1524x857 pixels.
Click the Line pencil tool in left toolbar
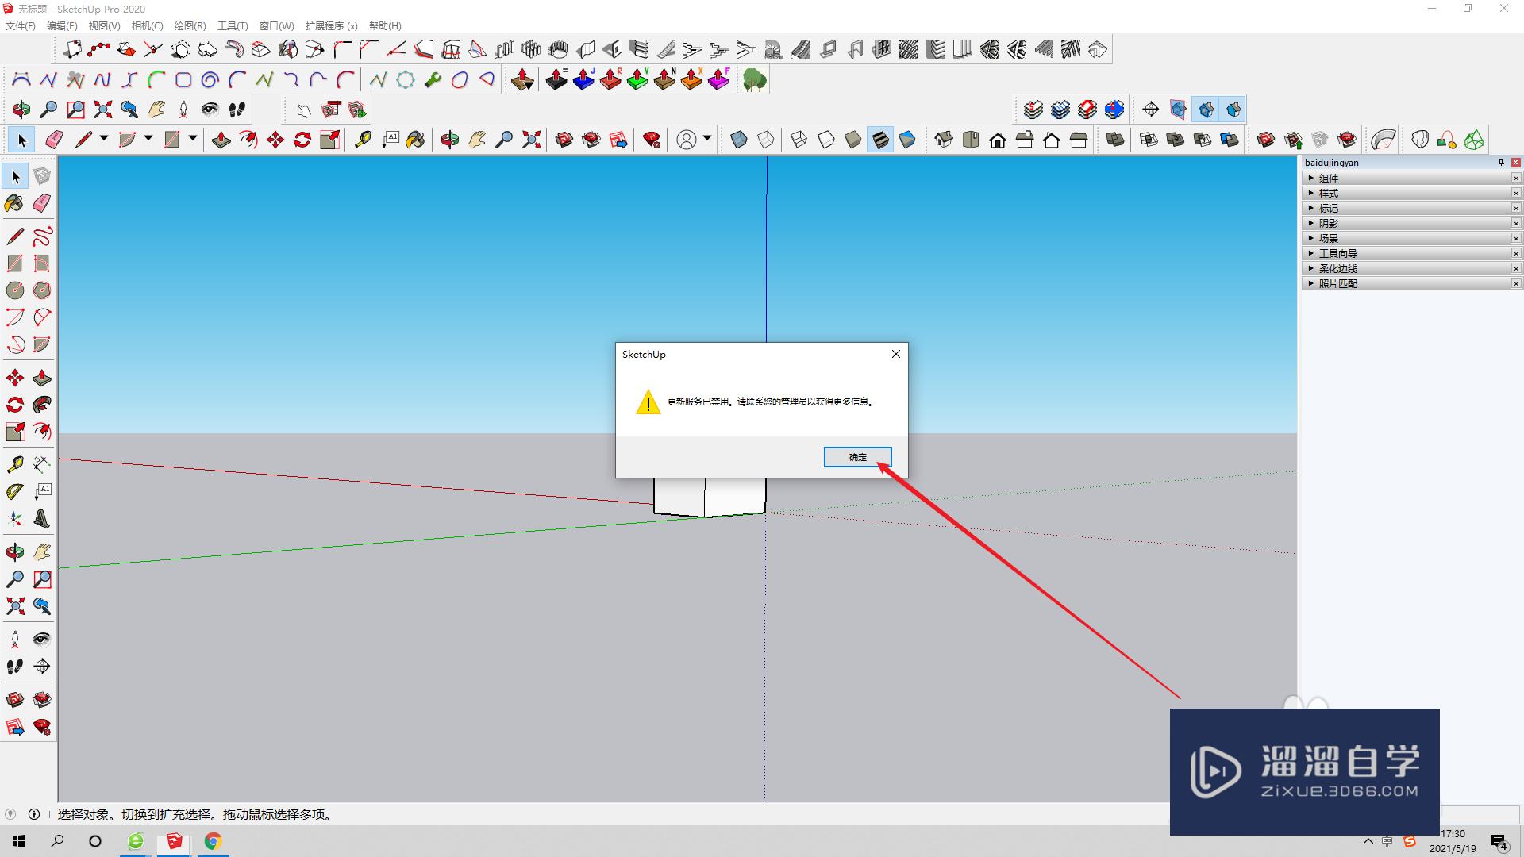[x=14, y=236]
